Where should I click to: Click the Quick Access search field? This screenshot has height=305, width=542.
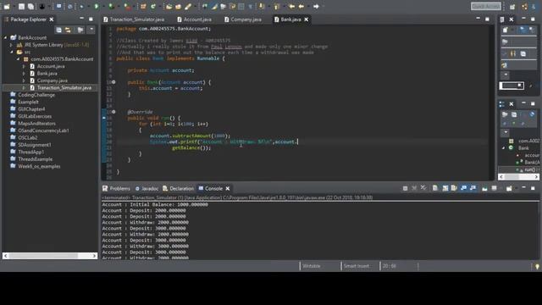(485, 7)
